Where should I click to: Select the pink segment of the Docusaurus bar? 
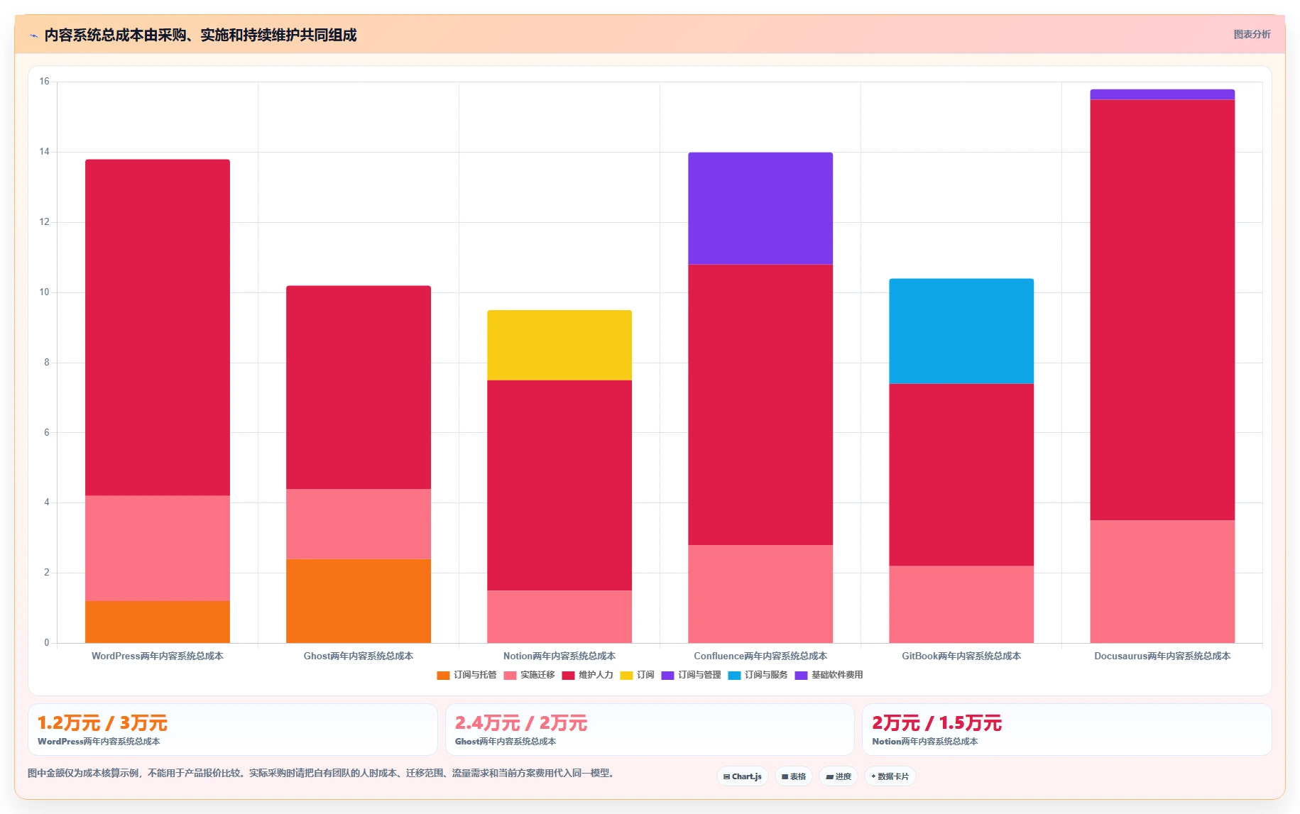[1162, 582]
